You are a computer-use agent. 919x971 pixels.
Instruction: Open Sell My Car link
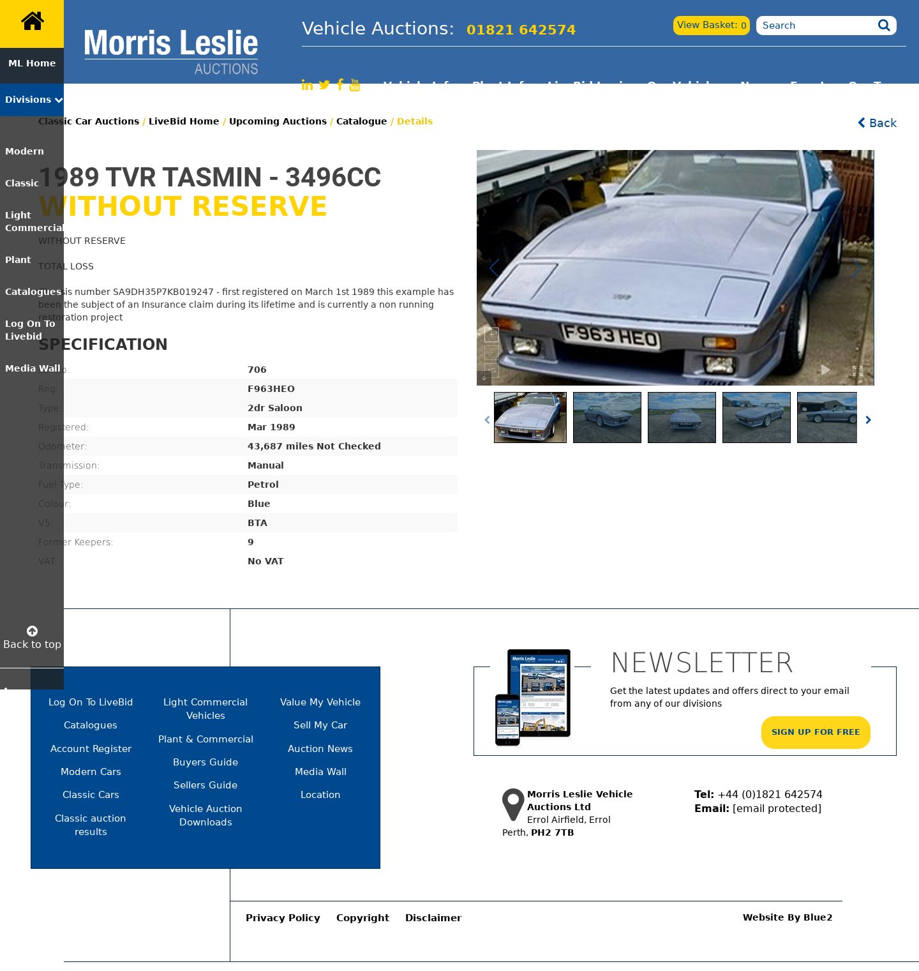pos(320,725)
